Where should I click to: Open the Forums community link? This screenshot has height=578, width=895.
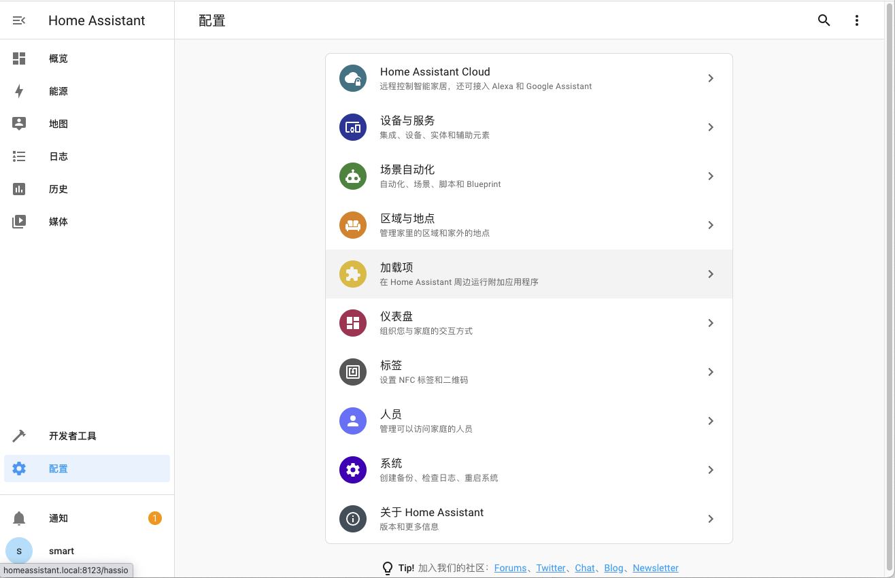click(510, 568)
